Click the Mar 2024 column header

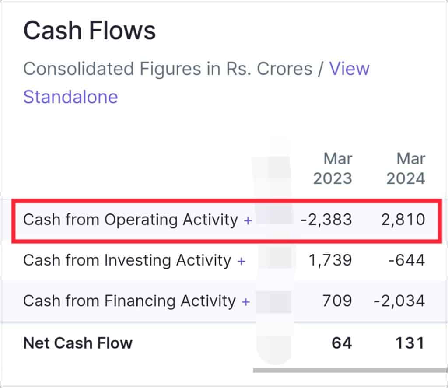[406, 168]
